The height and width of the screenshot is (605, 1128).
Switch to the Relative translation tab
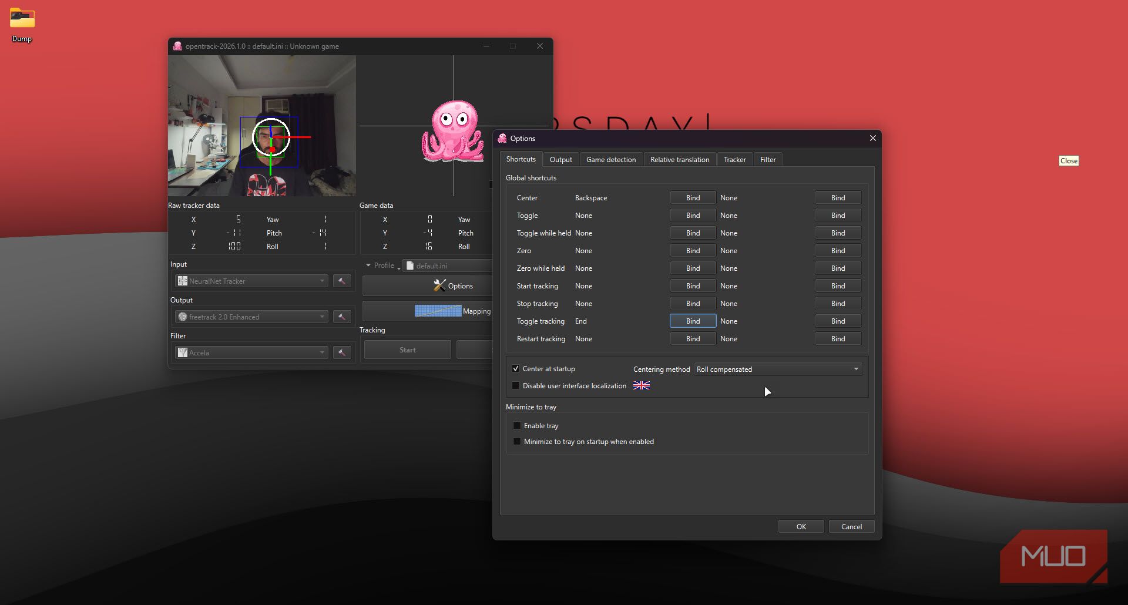(680, 160)
